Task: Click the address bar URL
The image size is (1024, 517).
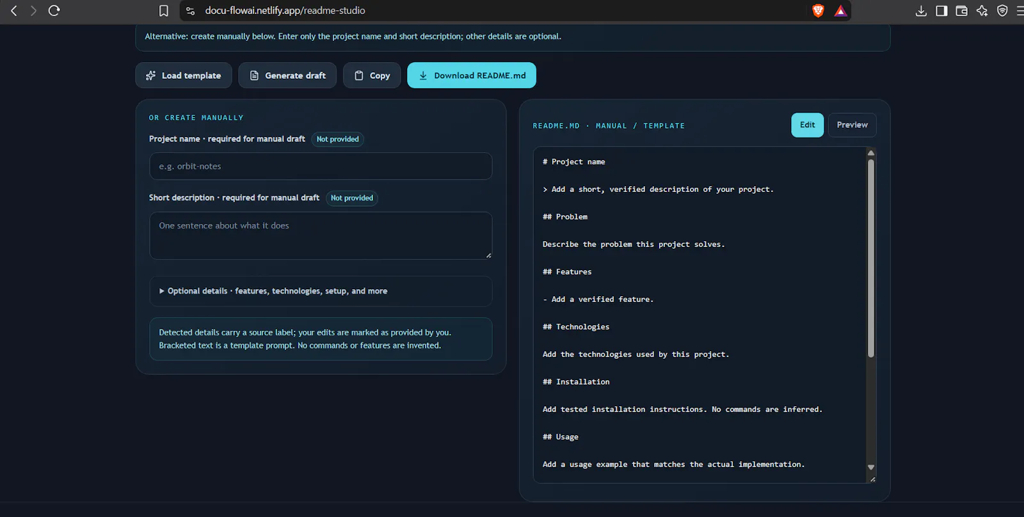Action: [285, 11]
